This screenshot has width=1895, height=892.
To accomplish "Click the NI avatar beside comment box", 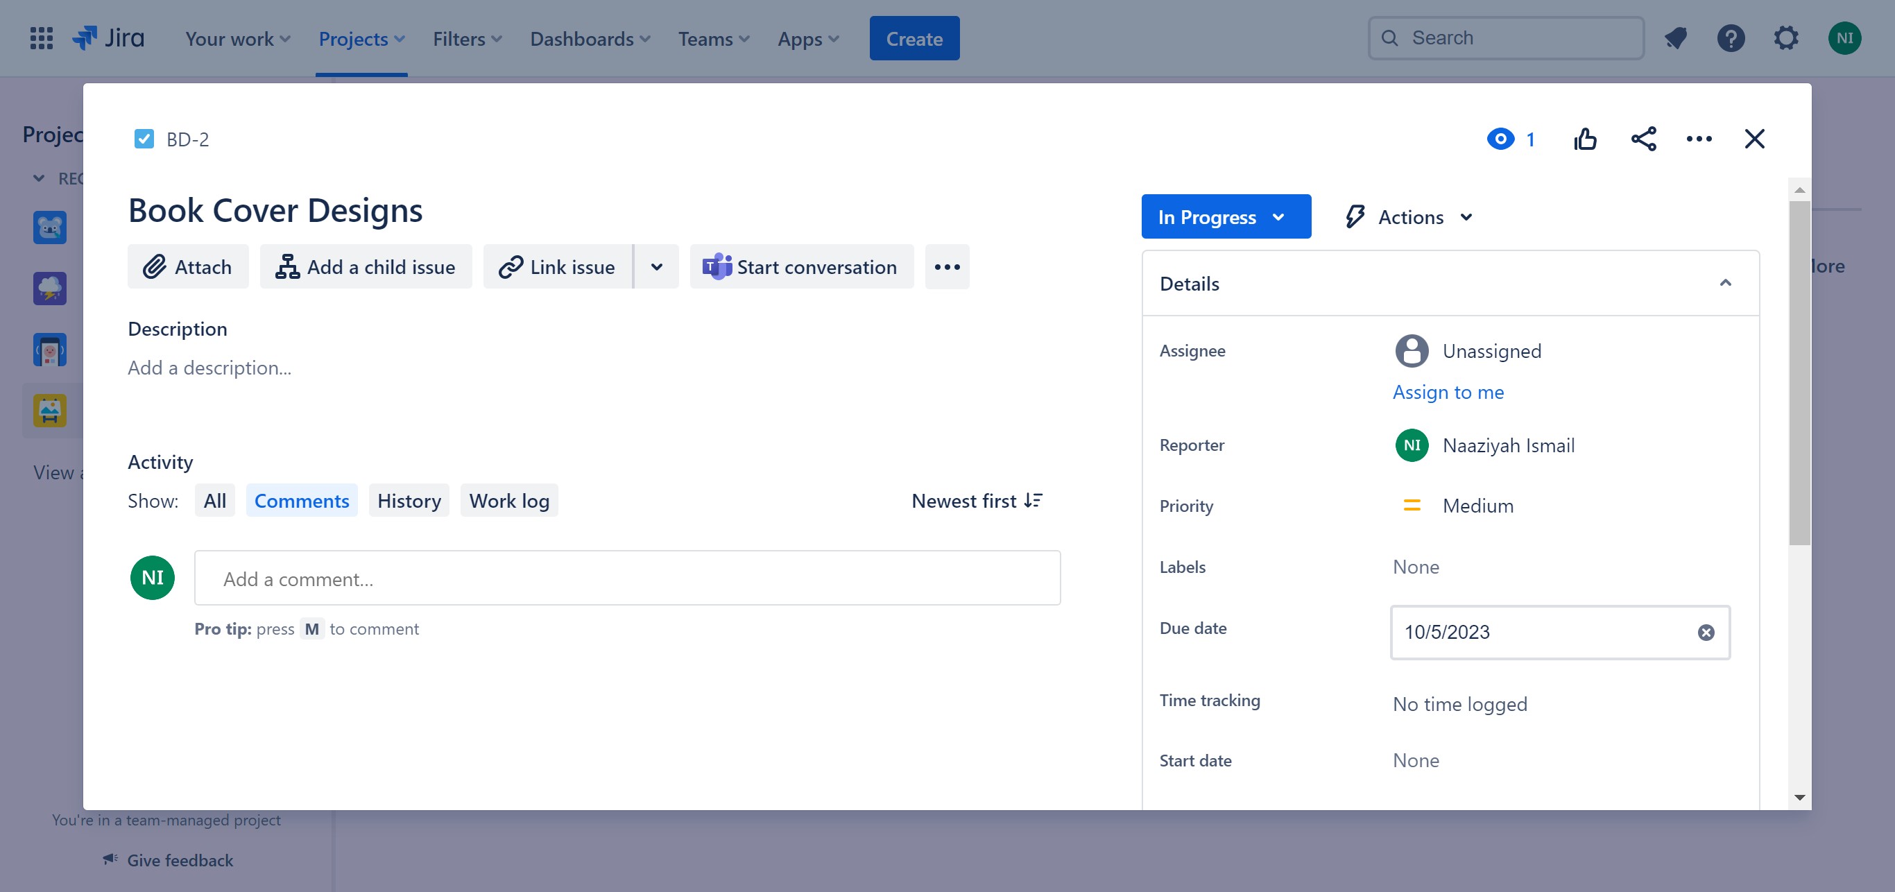I will [x=153, y=577].
